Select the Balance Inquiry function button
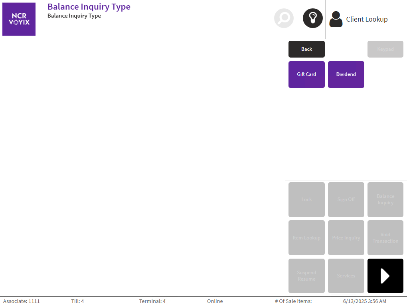The height and width of the screenshot is (305, 407). (x=385, y=199)
